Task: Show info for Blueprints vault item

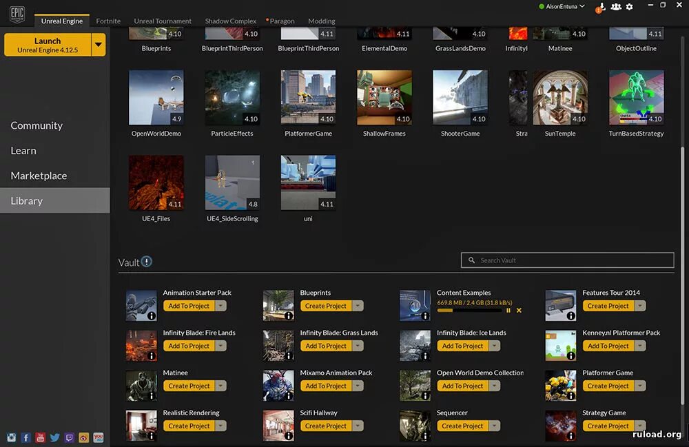Action: (288, 315)
